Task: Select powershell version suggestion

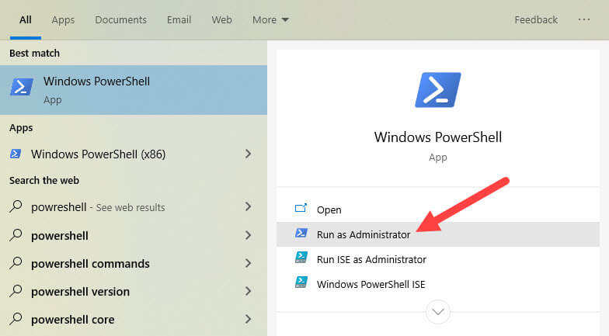Action: 134,292
